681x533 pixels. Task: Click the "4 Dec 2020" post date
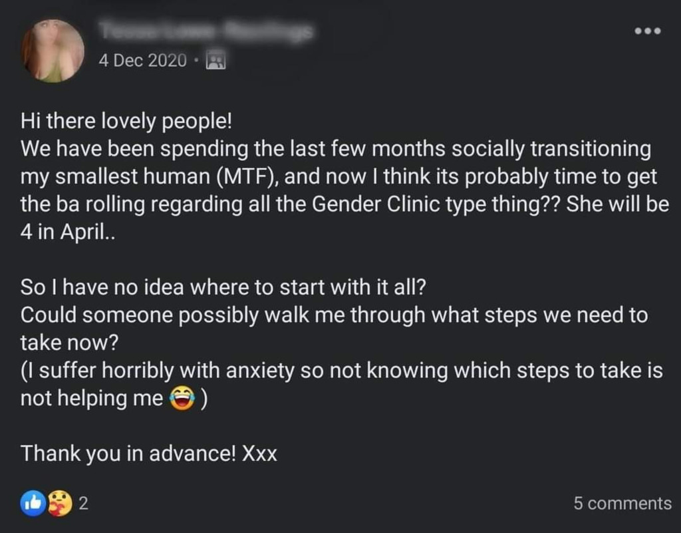142,61
